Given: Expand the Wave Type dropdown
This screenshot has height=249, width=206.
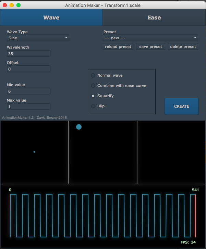Looking at the screenshot, I should tap(38, 38).
